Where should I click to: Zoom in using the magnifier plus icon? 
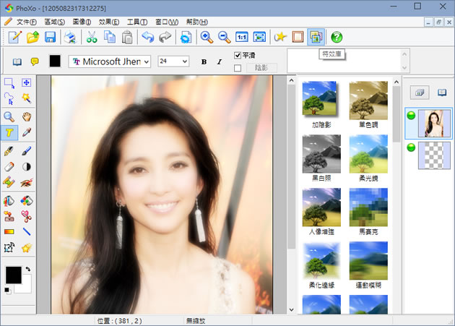[207, 37]
